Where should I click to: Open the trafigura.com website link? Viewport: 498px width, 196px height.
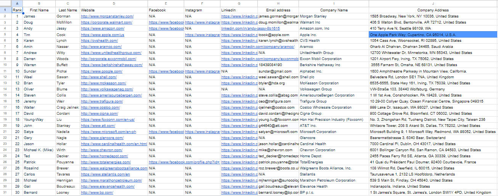[102, 101]
